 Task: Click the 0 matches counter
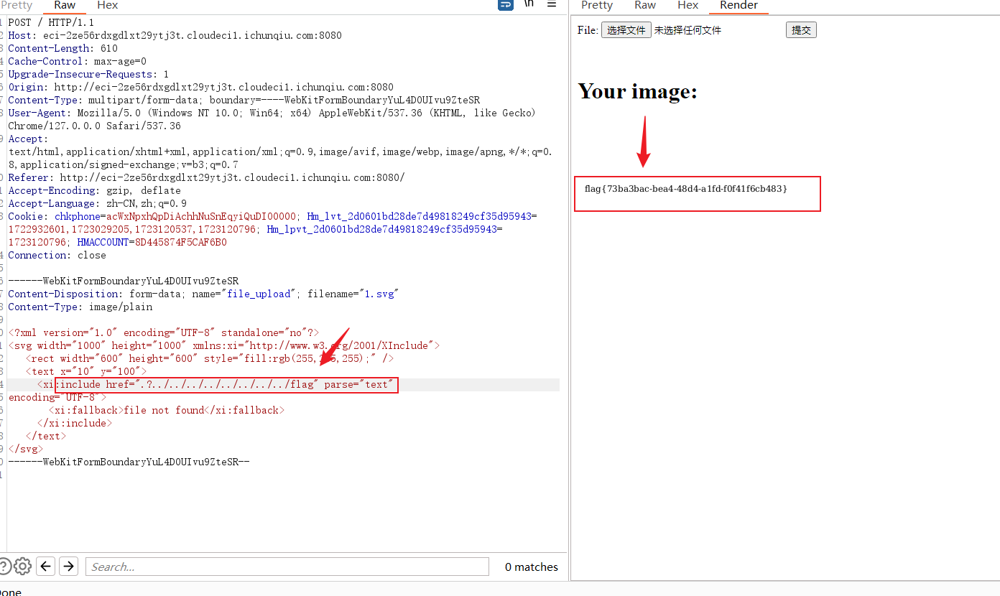coord(532,567)
